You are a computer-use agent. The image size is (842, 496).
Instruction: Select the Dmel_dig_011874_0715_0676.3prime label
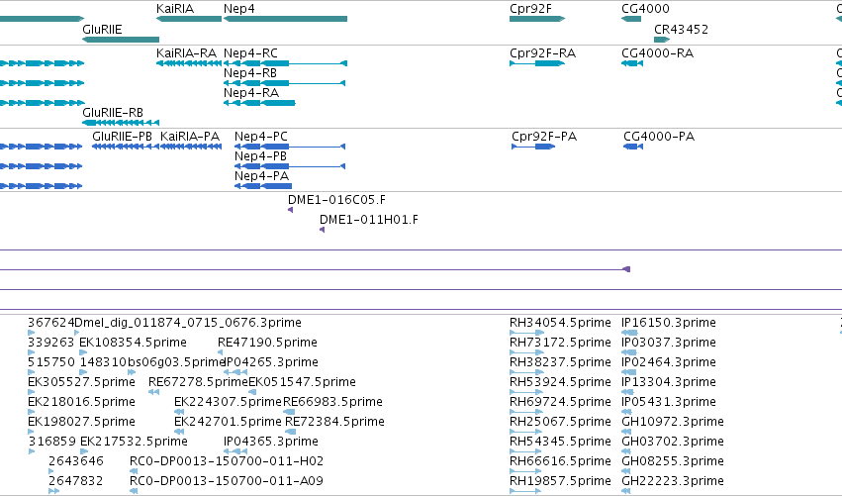(188, 323)
